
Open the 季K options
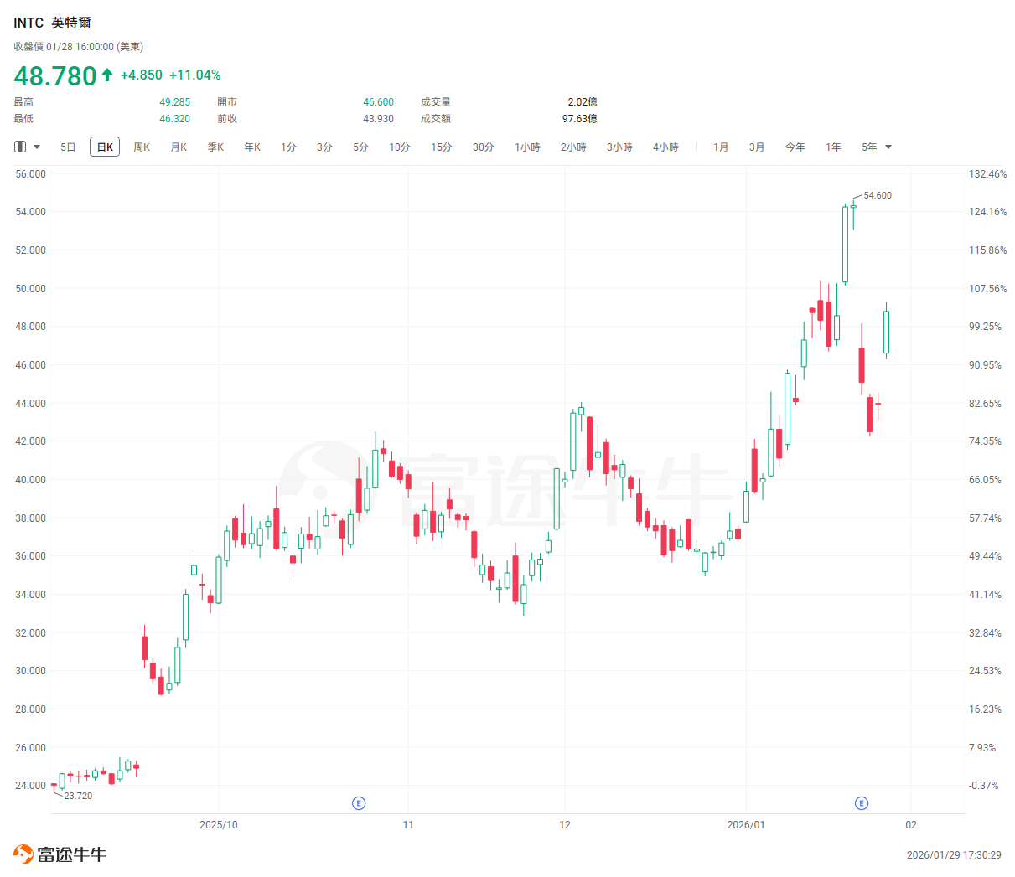click(215, 147)
